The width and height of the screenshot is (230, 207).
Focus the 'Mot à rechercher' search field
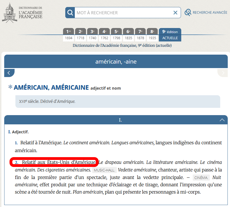pyautogui.click(x=123, y=13)
